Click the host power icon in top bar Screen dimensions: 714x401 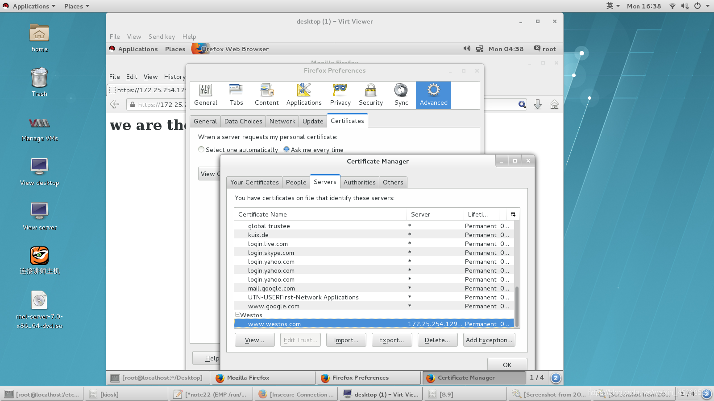click(x=697, y=6)
